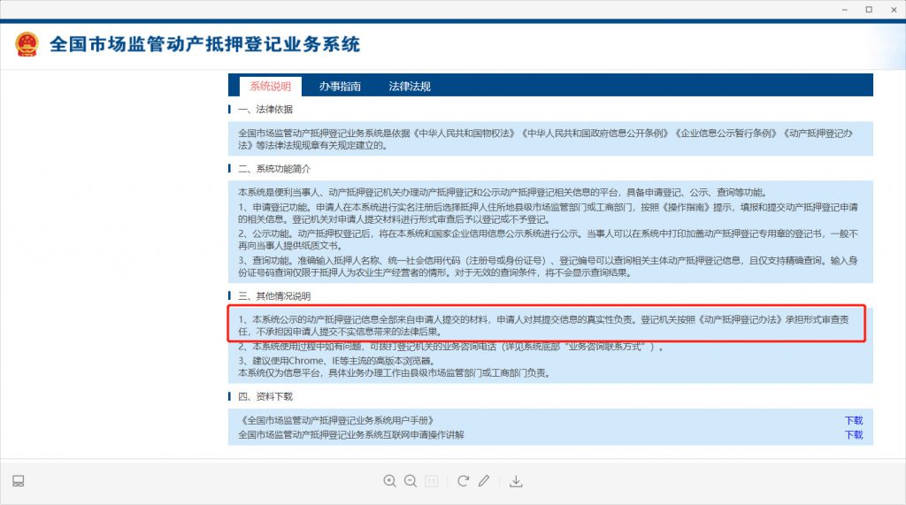
Task: Open the thumbnail gallery view icon
Action: 19,481
